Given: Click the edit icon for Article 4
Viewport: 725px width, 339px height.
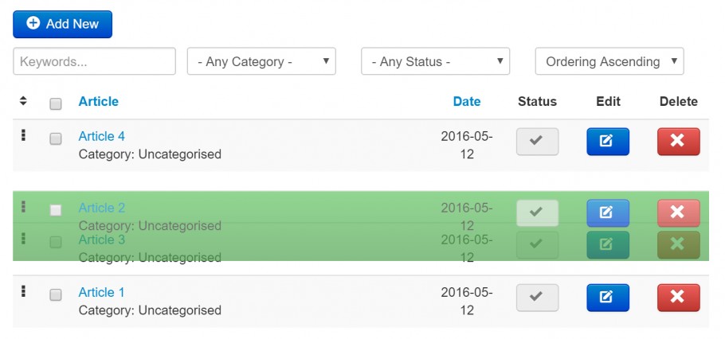Looking at the screenshot, I should coord(608,142).
